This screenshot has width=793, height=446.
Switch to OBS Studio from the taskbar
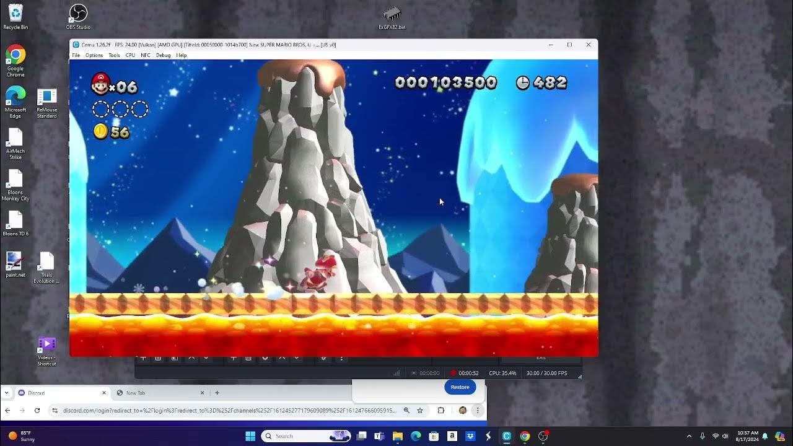point(543,436)
